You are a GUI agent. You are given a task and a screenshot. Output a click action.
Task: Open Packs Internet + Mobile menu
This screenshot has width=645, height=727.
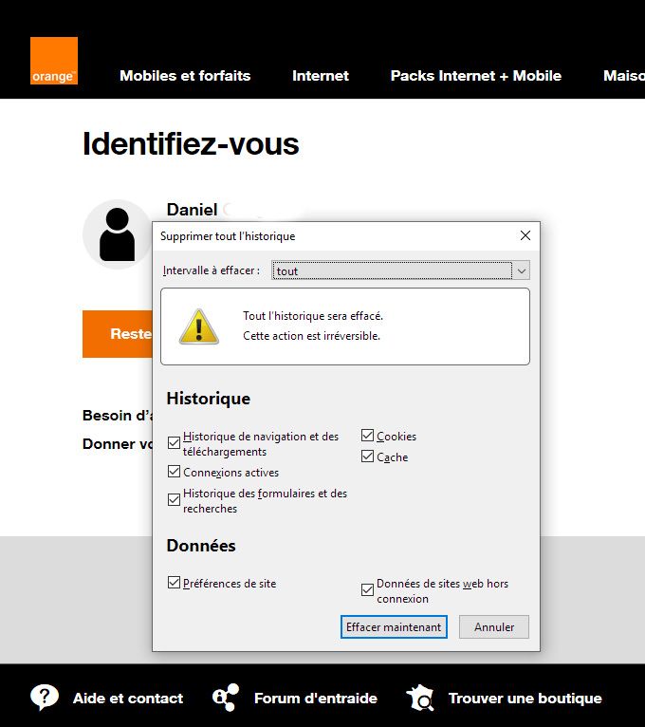pos(475,76)
